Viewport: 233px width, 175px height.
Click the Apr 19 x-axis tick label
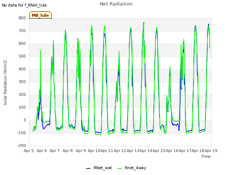click(x=211, y=151)
